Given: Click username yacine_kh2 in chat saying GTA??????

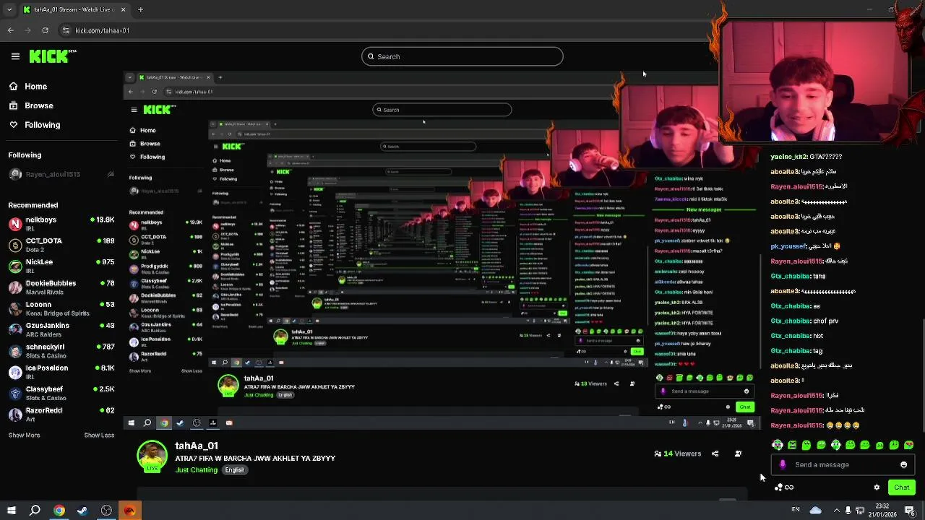Looking at the screenshot, I should coord(789,157).
